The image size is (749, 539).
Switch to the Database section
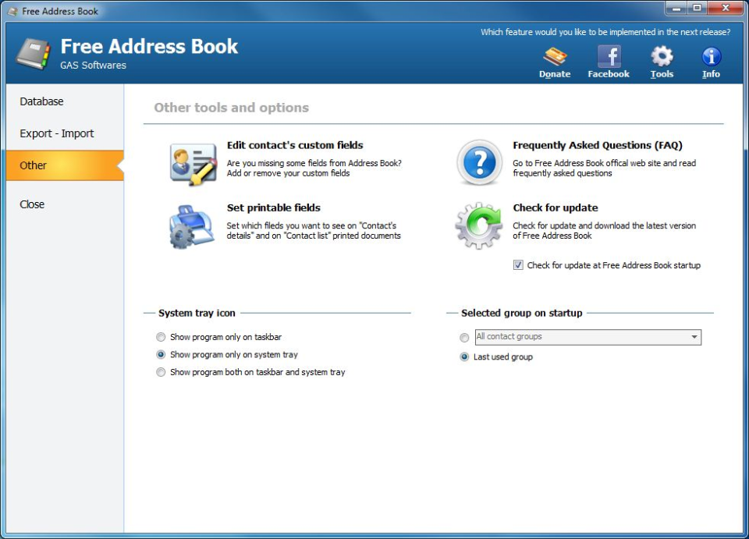click(41, 101)
